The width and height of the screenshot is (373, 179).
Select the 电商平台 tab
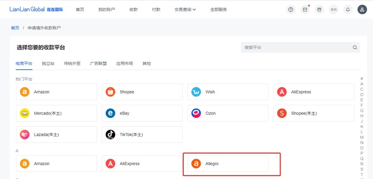24,63
